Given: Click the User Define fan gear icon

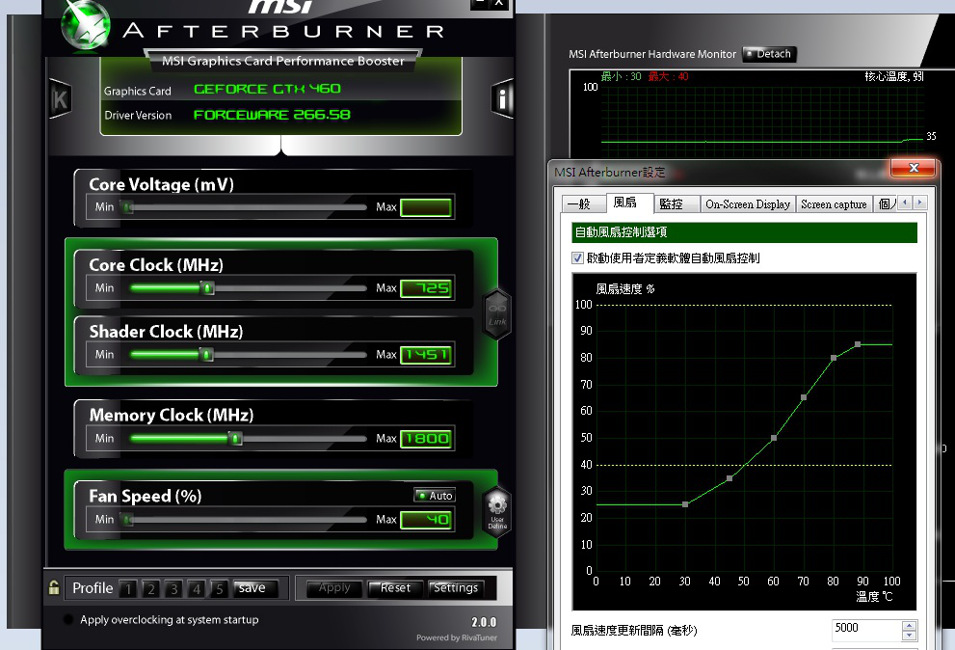Looking at the screenshot, I should 497,512.
